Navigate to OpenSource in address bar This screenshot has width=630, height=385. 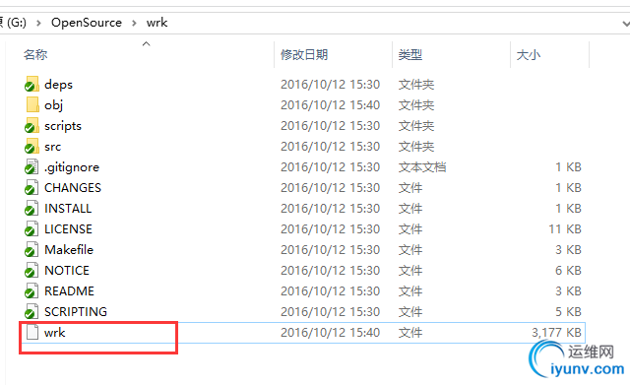pyautogui.click(x=87, y=23)
